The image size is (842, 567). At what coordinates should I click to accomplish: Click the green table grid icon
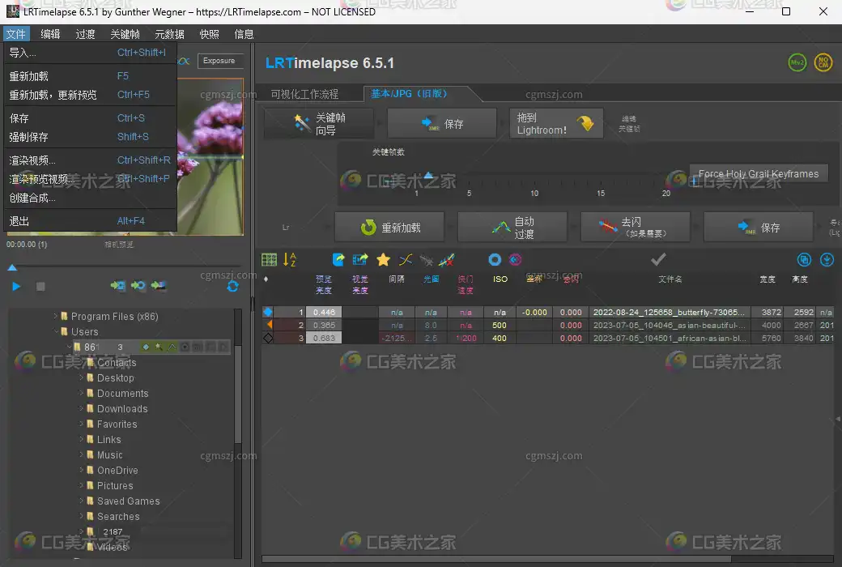(269, 260)
